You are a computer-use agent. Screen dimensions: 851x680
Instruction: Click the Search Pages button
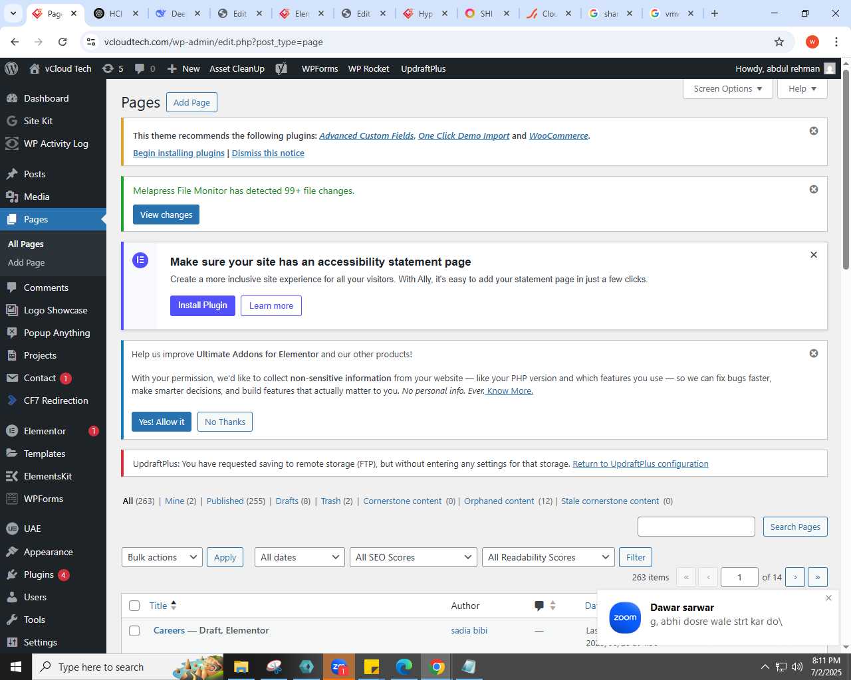click(x=795, y=527)
